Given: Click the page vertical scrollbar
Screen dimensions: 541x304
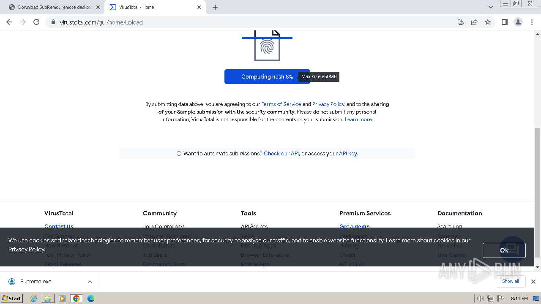Looking at the screenshot, I should pyautogui.click(x=538, y=192).
